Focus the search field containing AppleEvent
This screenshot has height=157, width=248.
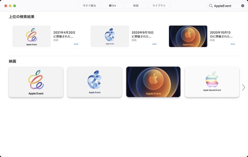click(227, 6)
